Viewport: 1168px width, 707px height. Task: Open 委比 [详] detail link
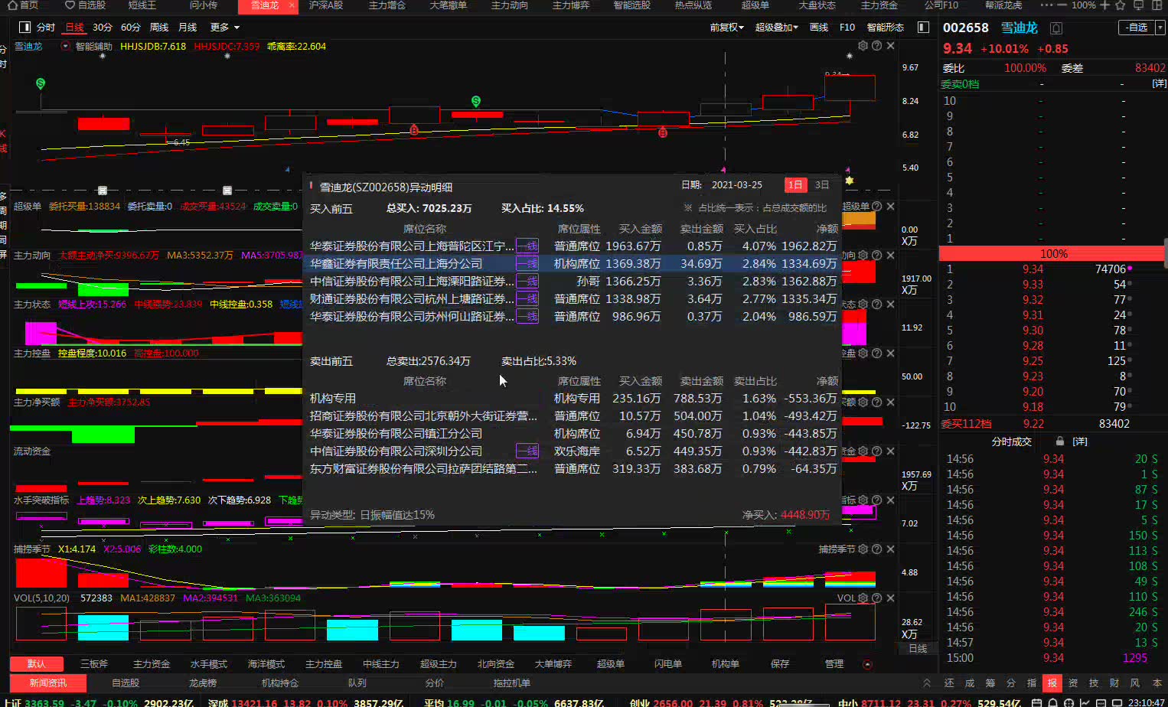(x=1160, y=83)
